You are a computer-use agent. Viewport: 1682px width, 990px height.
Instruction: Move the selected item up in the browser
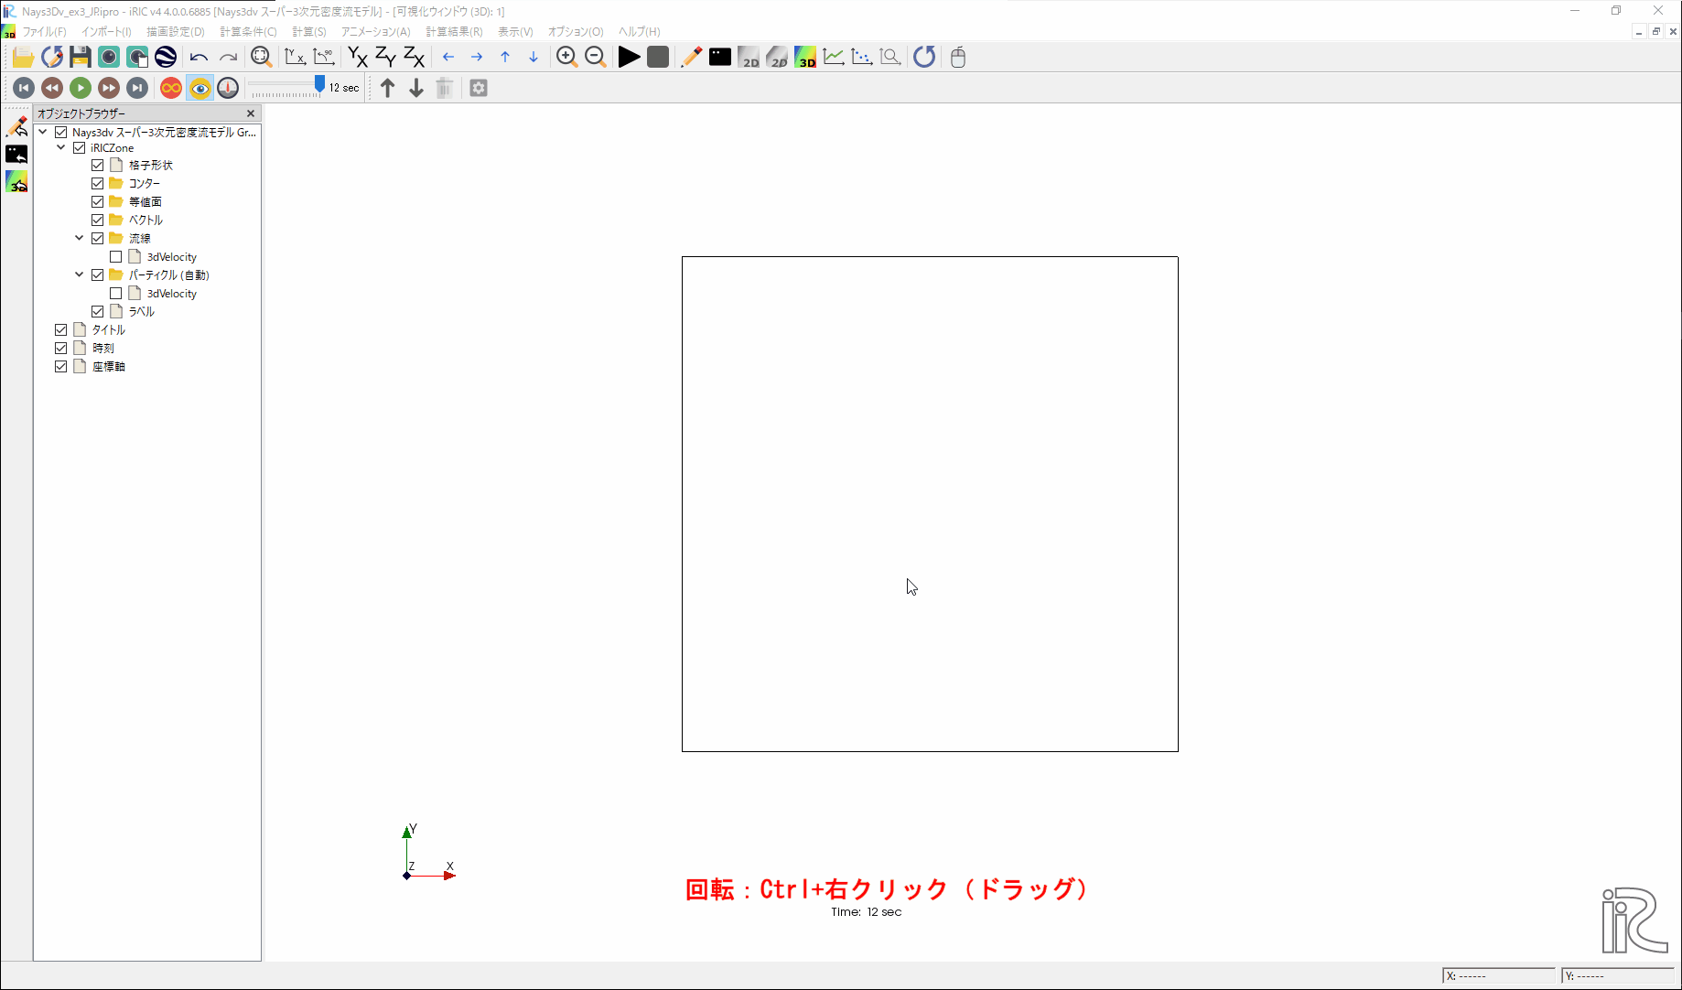pyautogui.click(x=387, y=88)
